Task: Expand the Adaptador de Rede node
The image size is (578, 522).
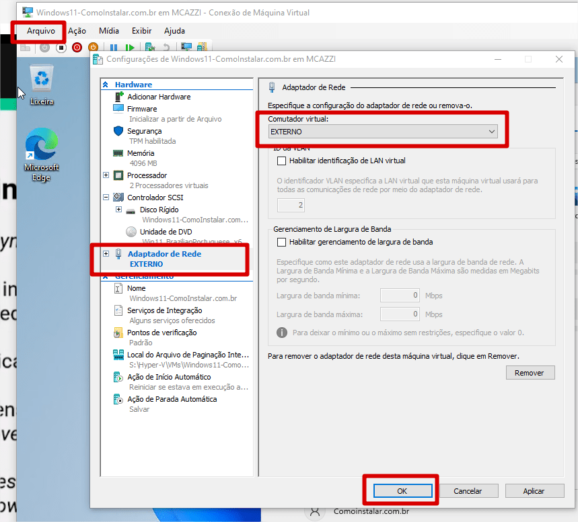Action: point(106,254)
